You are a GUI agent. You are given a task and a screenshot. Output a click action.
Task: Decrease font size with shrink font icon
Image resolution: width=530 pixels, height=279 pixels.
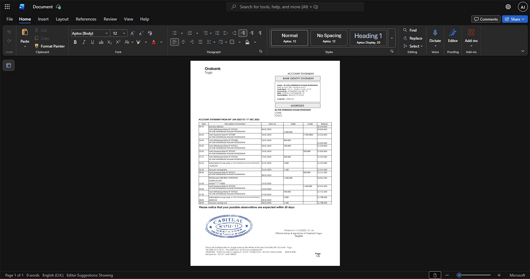point(141,33)
